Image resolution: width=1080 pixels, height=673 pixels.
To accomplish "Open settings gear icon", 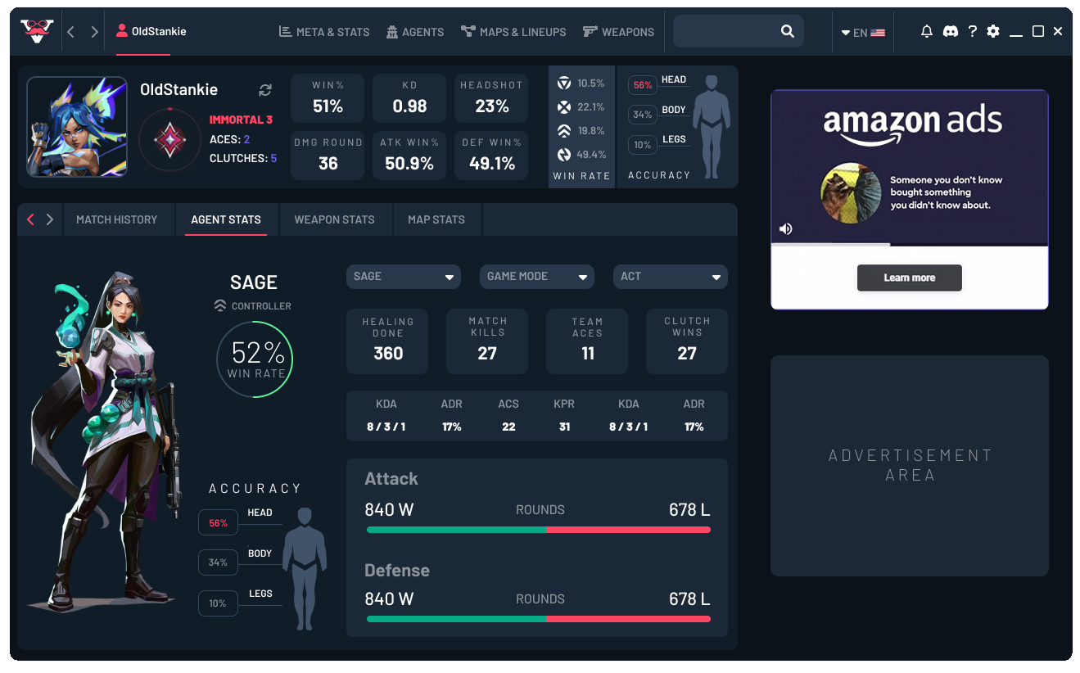I will click(x=993, y=32).
